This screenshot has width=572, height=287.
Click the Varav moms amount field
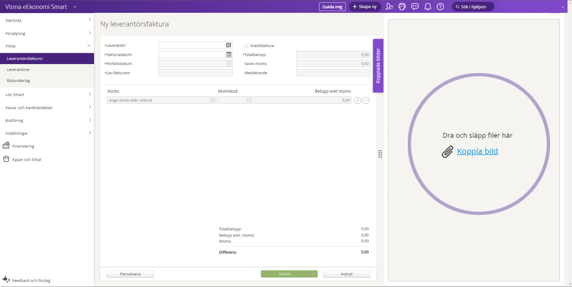click(333, 63)
